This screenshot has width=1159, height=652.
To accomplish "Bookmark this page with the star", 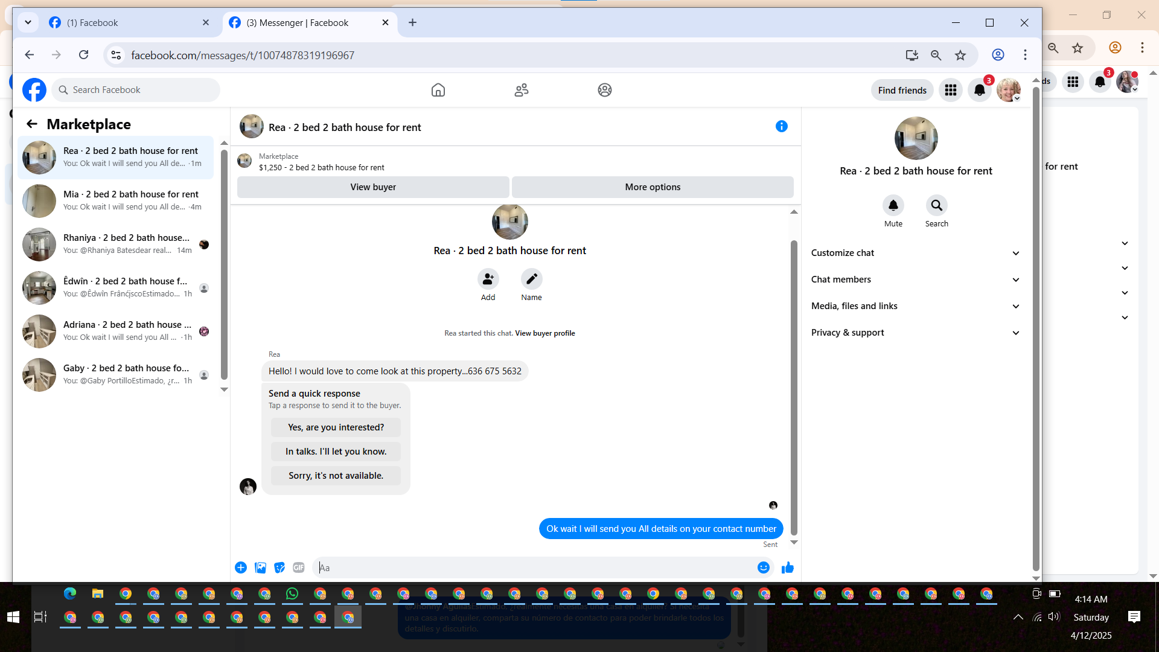I will [x=960, y=55].
